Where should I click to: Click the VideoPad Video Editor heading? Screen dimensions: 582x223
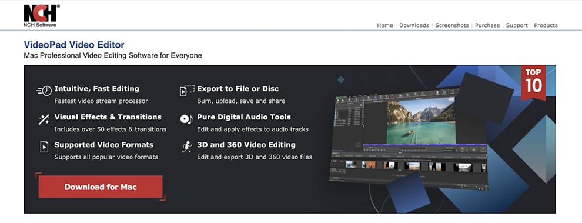pyautogui.click(x=74, y=45)
